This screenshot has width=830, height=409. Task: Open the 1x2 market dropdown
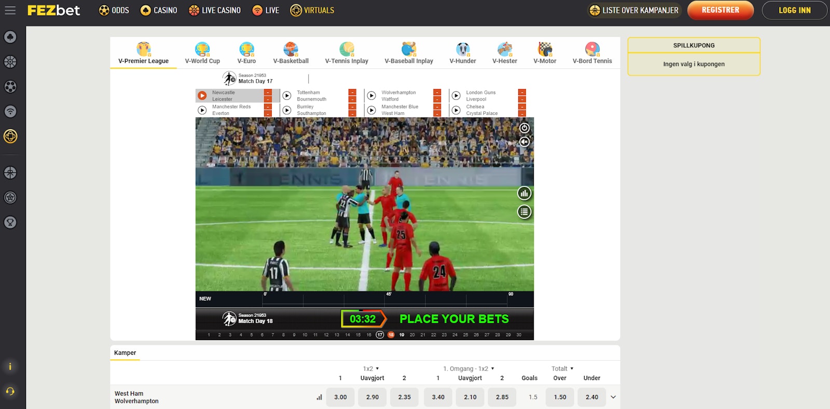pos(371,369)
